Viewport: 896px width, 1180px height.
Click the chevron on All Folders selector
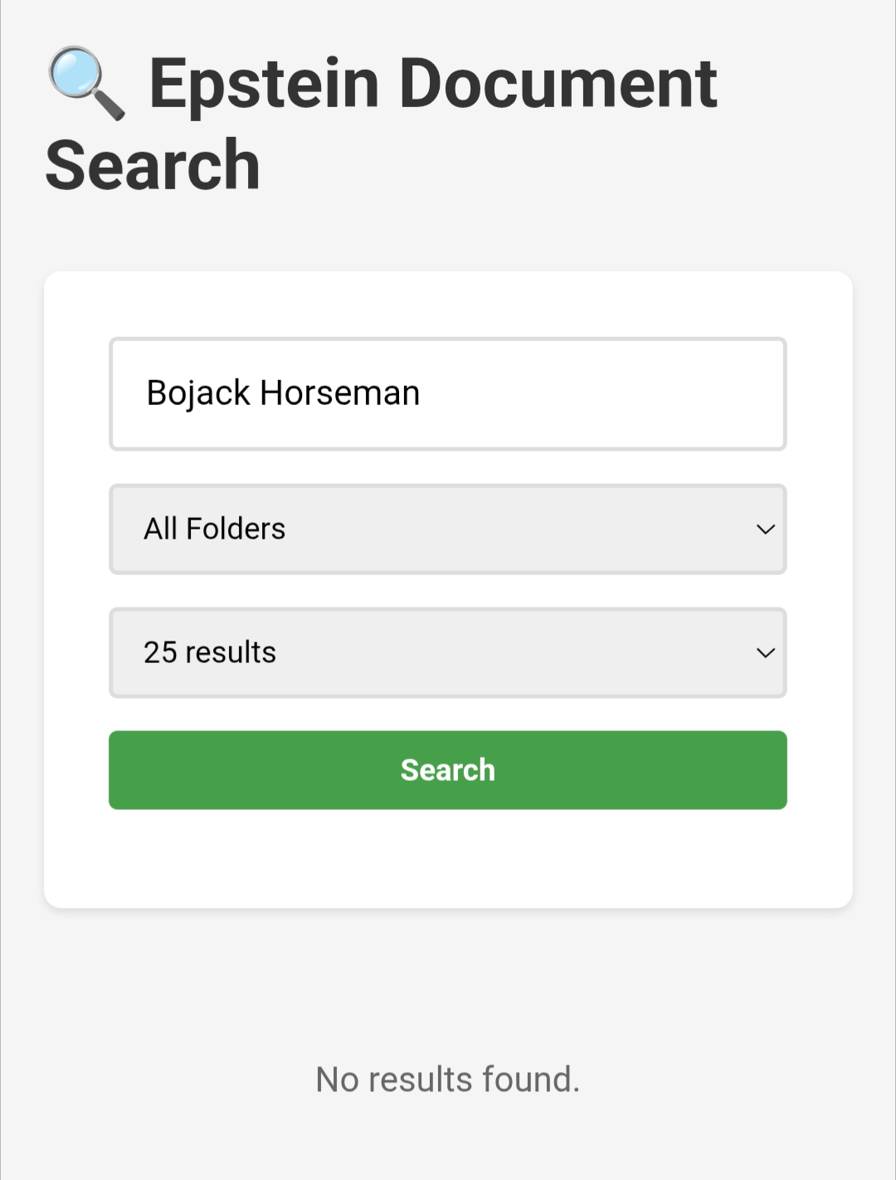[765, 529]
